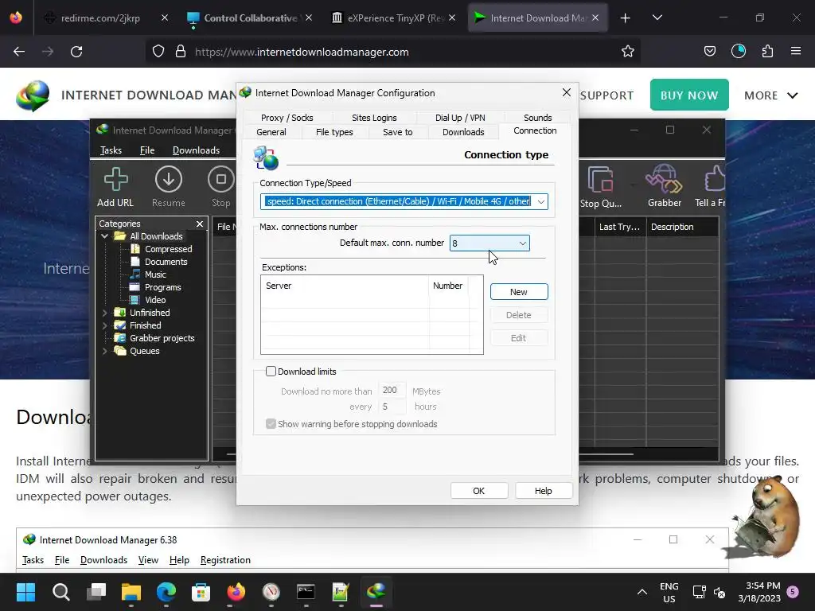Open taskbar Search
This screenshot has width=815, height=611.
pyautogui.click(x=60, y=592)
